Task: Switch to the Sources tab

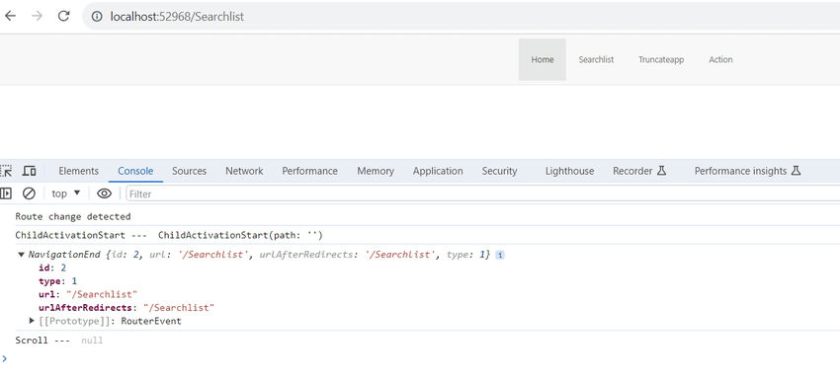Action: pos(189,171)
